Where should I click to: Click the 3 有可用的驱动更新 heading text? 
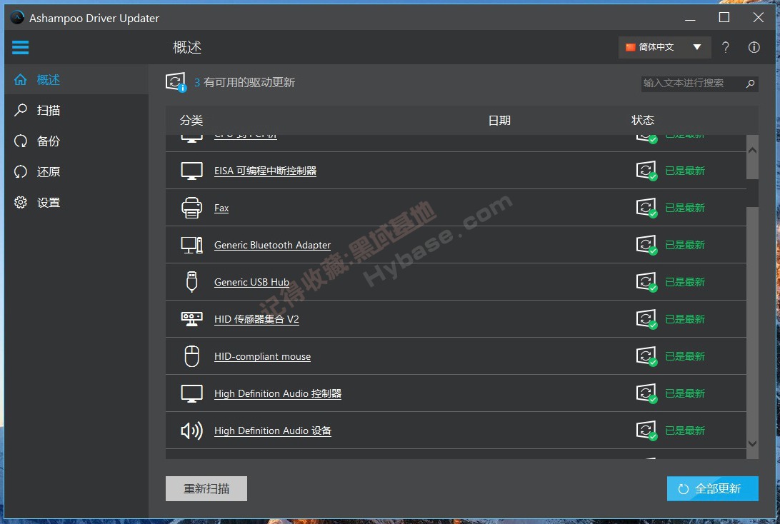click(x=244, y=83)
